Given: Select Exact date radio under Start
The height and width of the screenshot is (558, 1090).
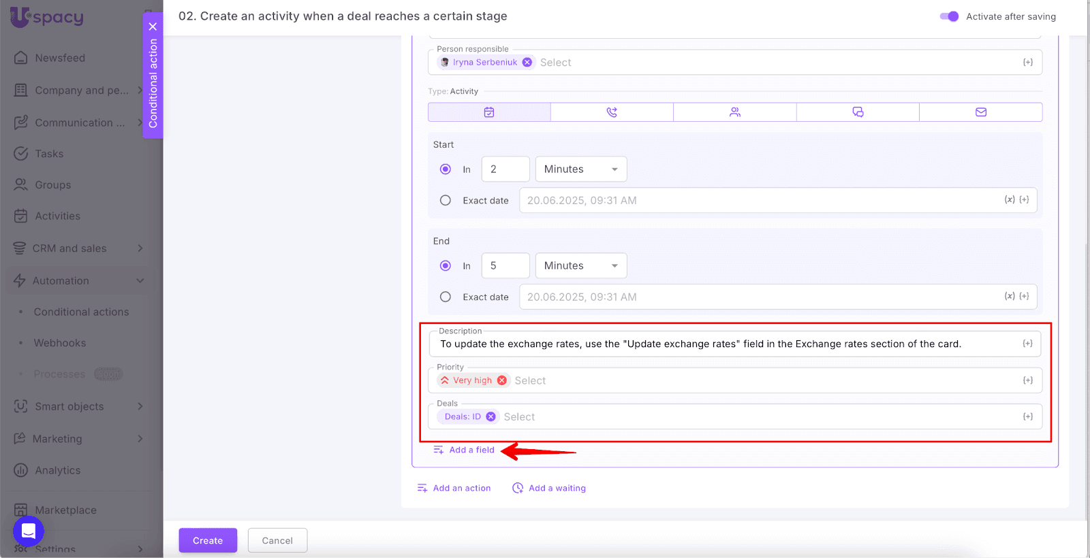Looking at the screenshot, I should tap(446, 201).
